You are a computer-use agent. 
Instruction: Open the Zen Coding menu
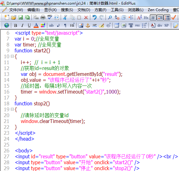158,10
